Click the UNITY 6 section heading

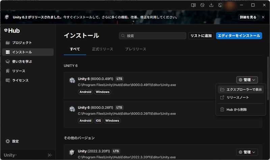point(71,66)
